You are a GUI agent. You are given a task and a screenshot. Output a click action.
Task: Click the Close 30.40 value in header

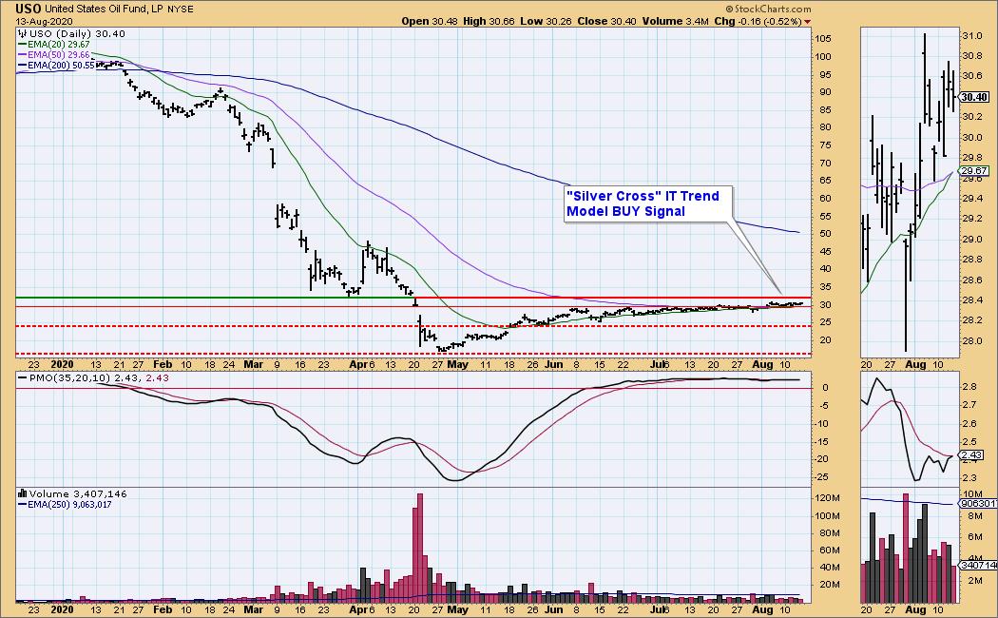click(606, 21)
